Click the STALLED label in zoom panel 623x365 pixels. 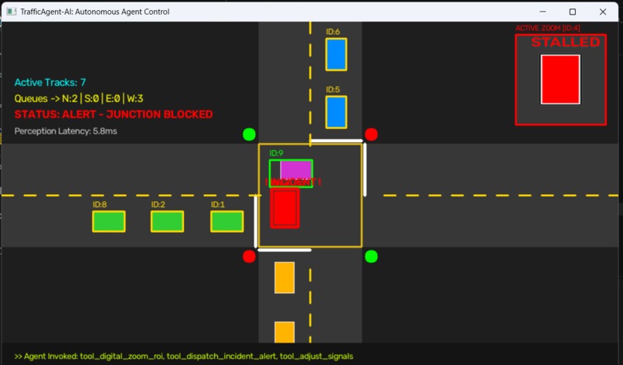pyautogui.click(x=565, y=43)
